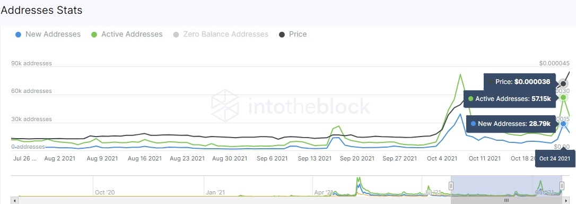Click the scrollbar left arrow

click(x=15, y=201)
